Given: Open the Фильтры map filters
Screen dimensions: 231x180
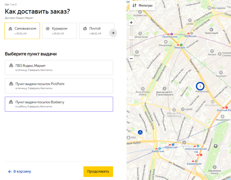Looking at the screenshot, I should click(142, 6).
